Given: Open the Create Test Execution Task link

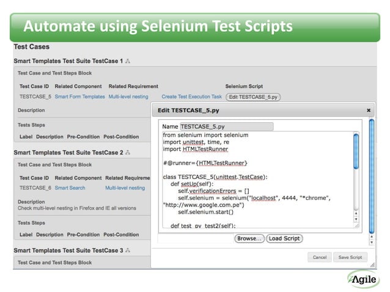Looking at the screenshot, I should pyautogui.click(x=191, y=97).
